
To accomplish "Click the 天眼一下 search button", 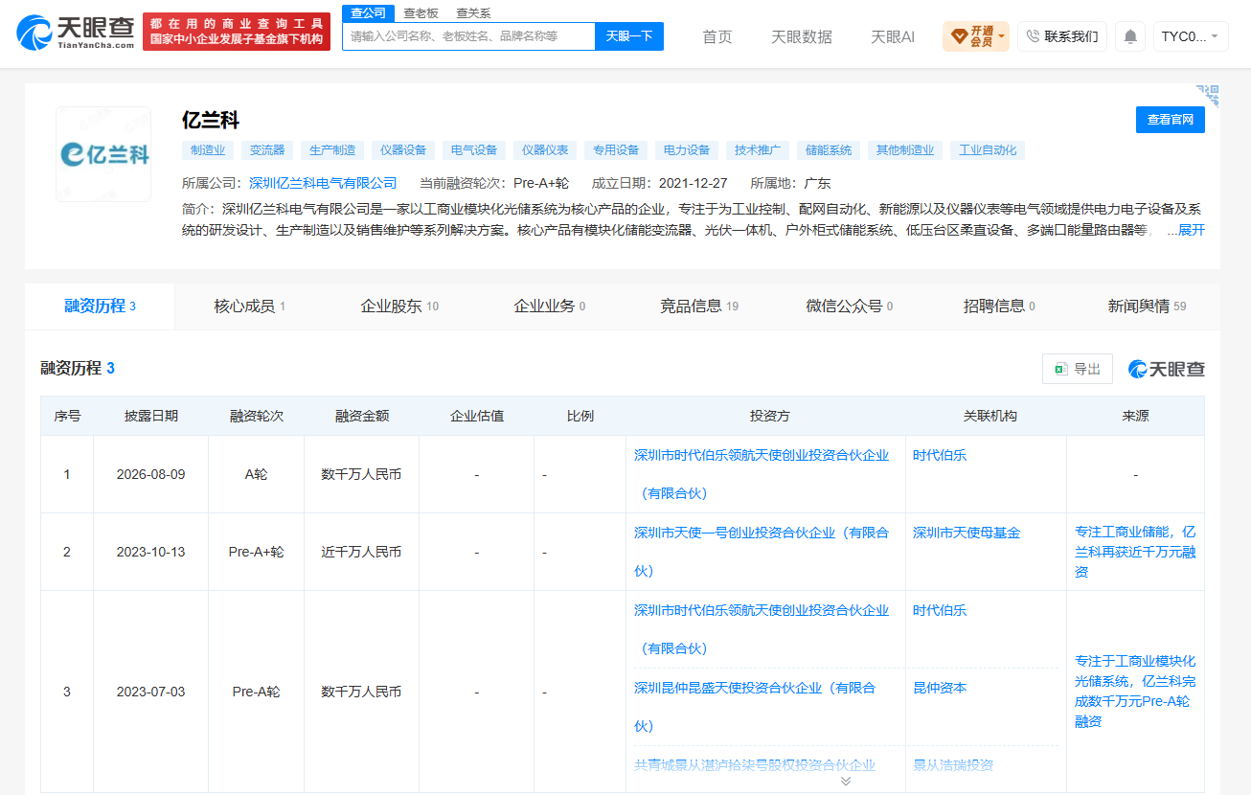I will tap(629, 36).
